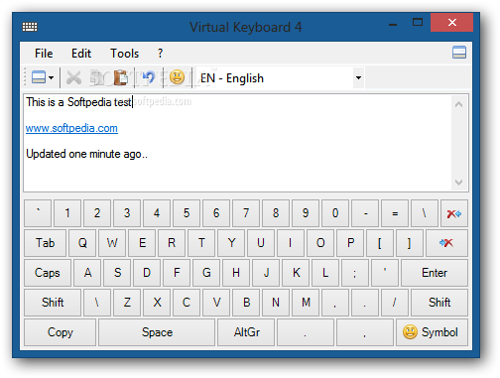
Task: Click the Cut scissors icon
Action: tap(73, 77)
